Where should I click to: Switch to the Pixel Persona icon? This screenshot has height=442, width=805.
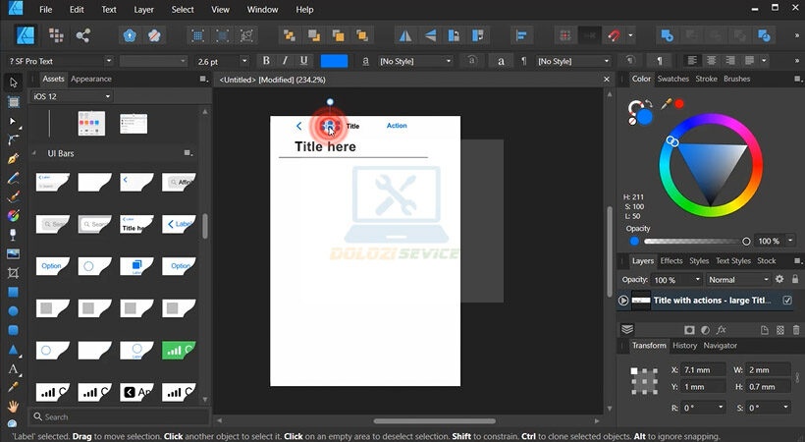56,35
